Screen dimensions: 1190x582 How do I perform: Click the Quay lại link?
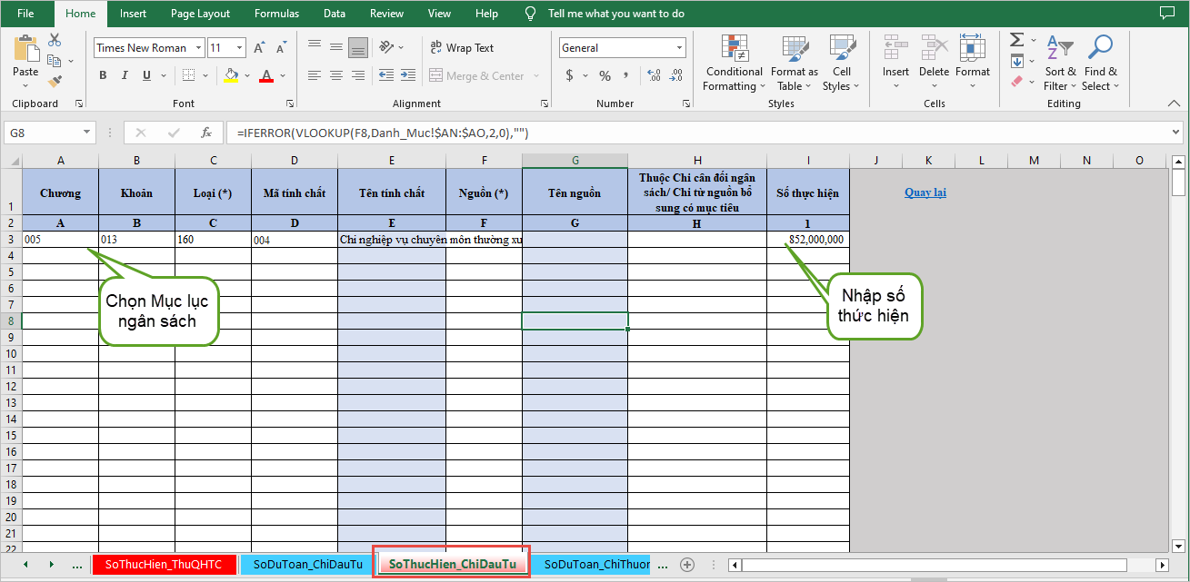point(925,192)
